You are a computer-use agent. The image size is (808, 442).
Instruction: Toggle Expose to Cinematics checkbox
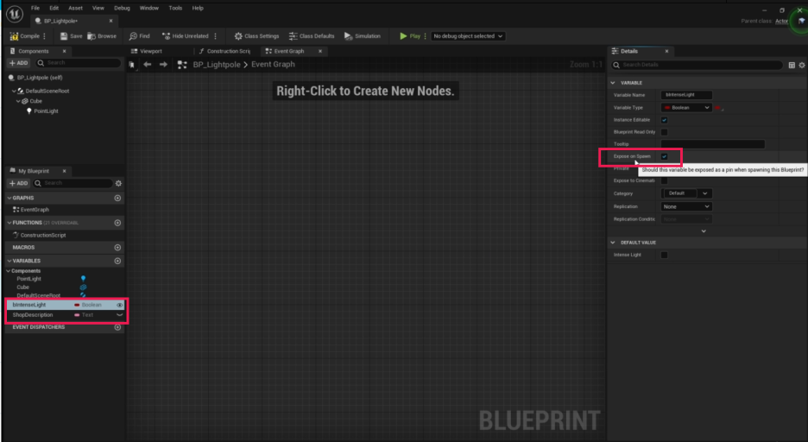tap(664, 180)
